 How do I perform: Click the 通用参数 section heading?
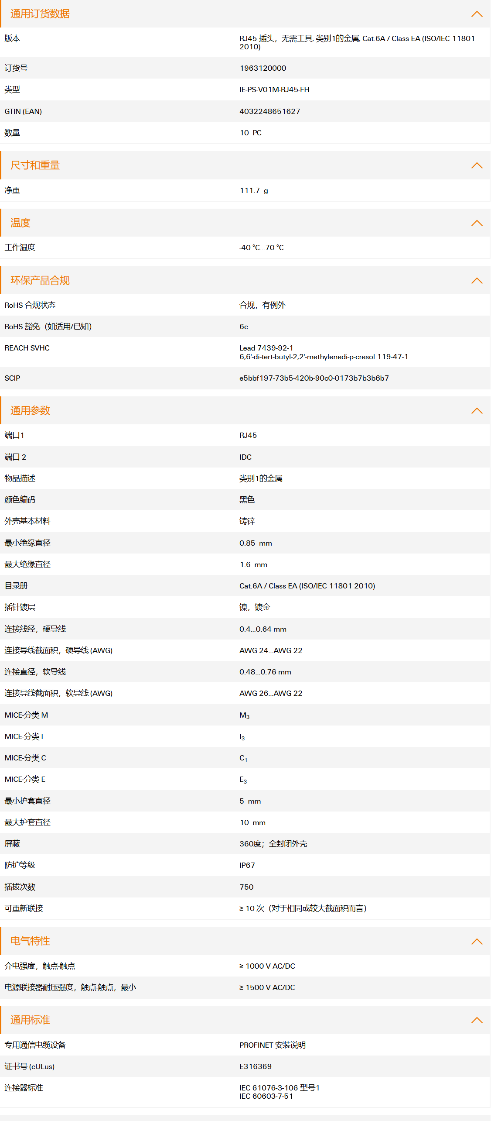(x=30, y=411)
